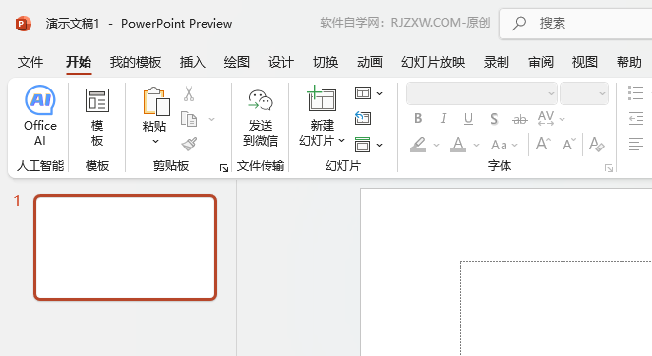Viewport: 652px width, 356px height.
Task: Switch to the 视图 tab
Action: pyautogui.click(x=585, y=62)
